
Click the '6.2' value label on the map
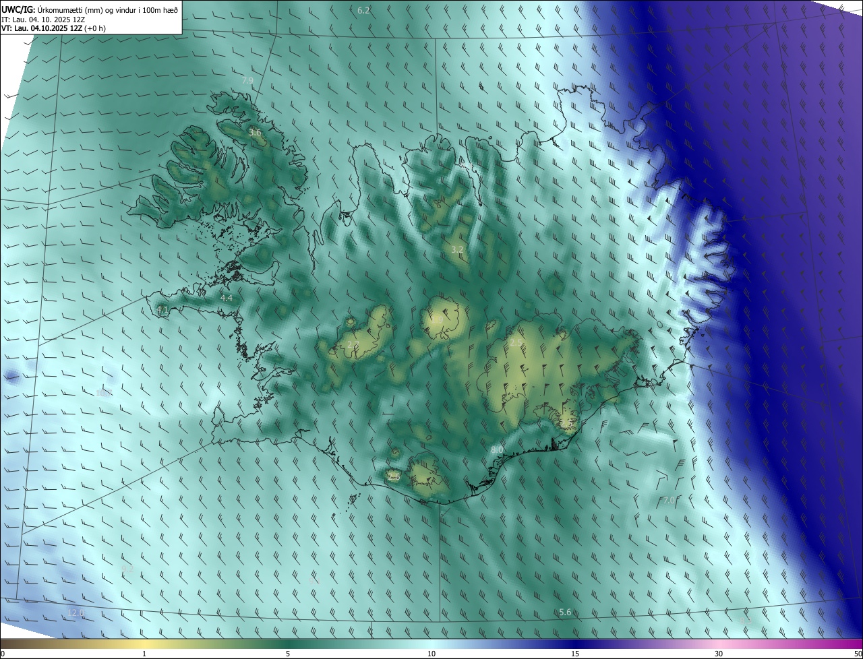pyautogui.click(x=363, y=10)
